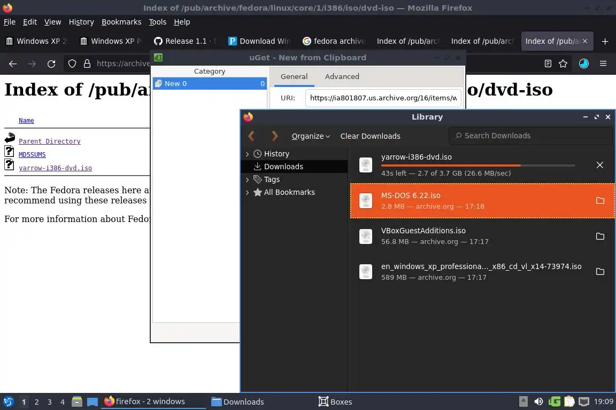616x410 pixels.
Task: Switch to the Advanced tab in uGet
Action: point(342,76)
